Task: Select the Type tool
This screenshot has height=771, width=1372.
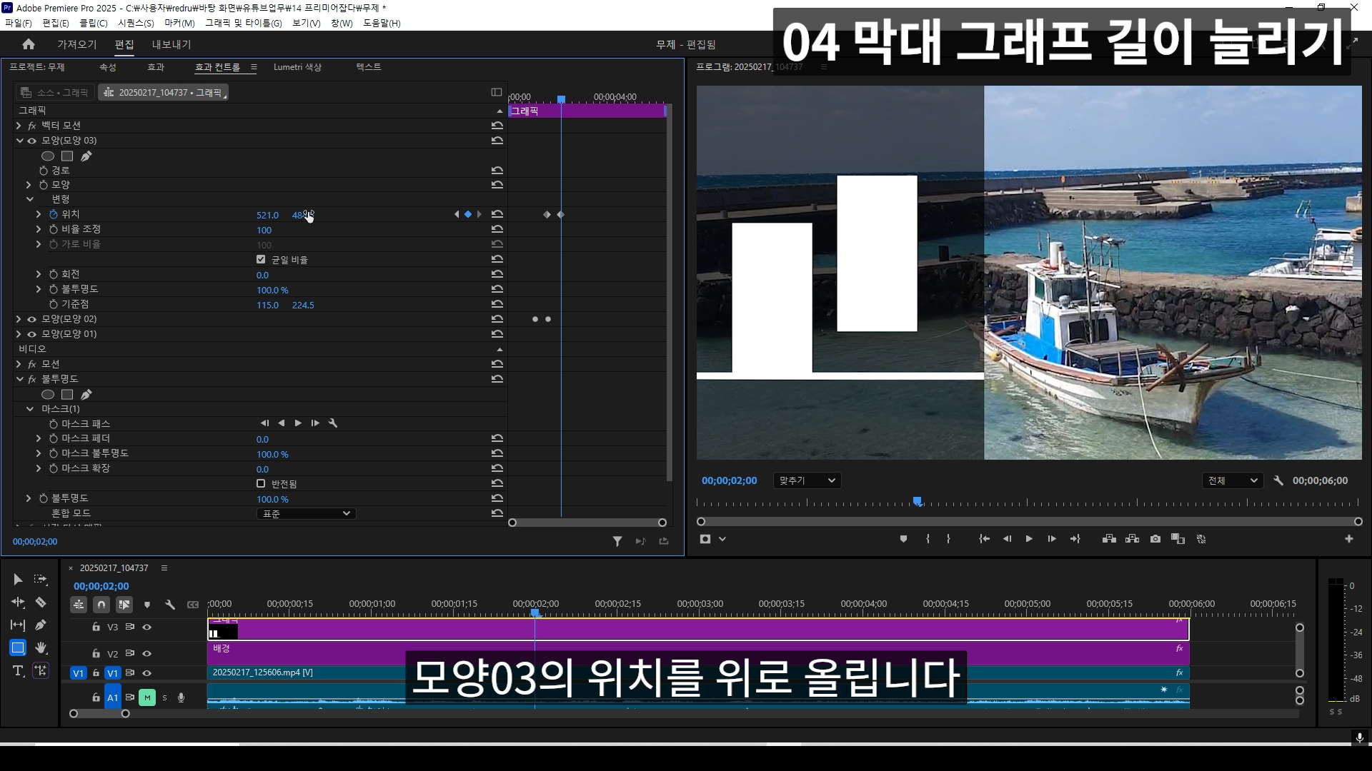Action: 18,670
